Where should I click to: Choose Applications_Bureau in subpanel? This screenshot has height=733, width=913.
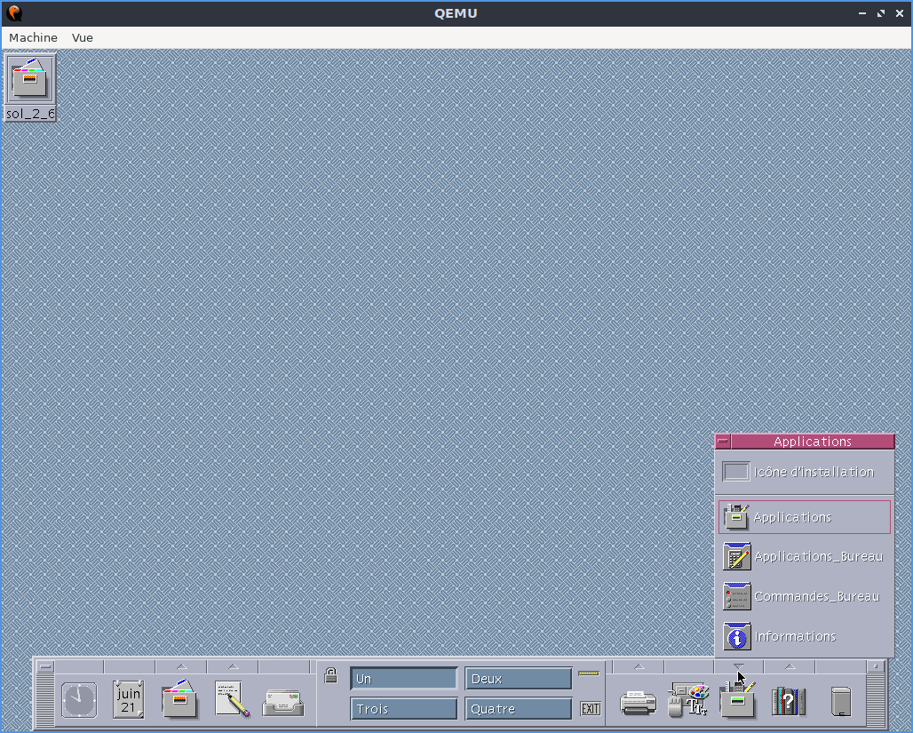tap(805, 556)
